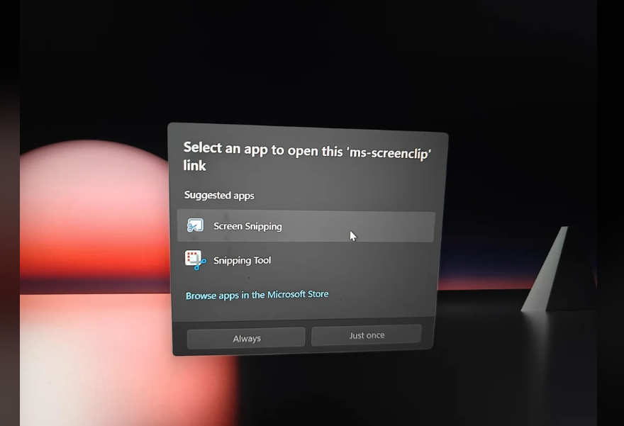Image resolution: width=624 pixels, height=426 pixels.
Task: Click the Just once button
Action: 367,335
